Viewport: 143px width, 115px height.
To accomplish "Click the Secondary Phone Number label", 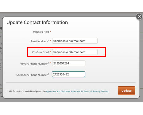I will point(33,75).
